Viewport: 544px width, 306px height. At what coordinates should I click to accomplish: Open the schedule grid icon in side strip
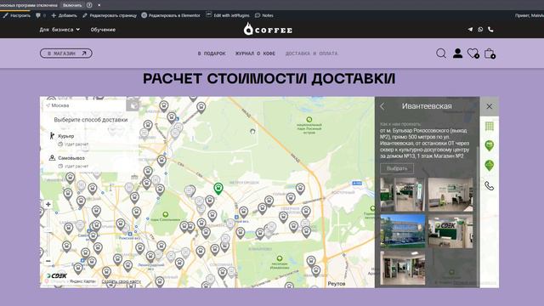(490, 127)
